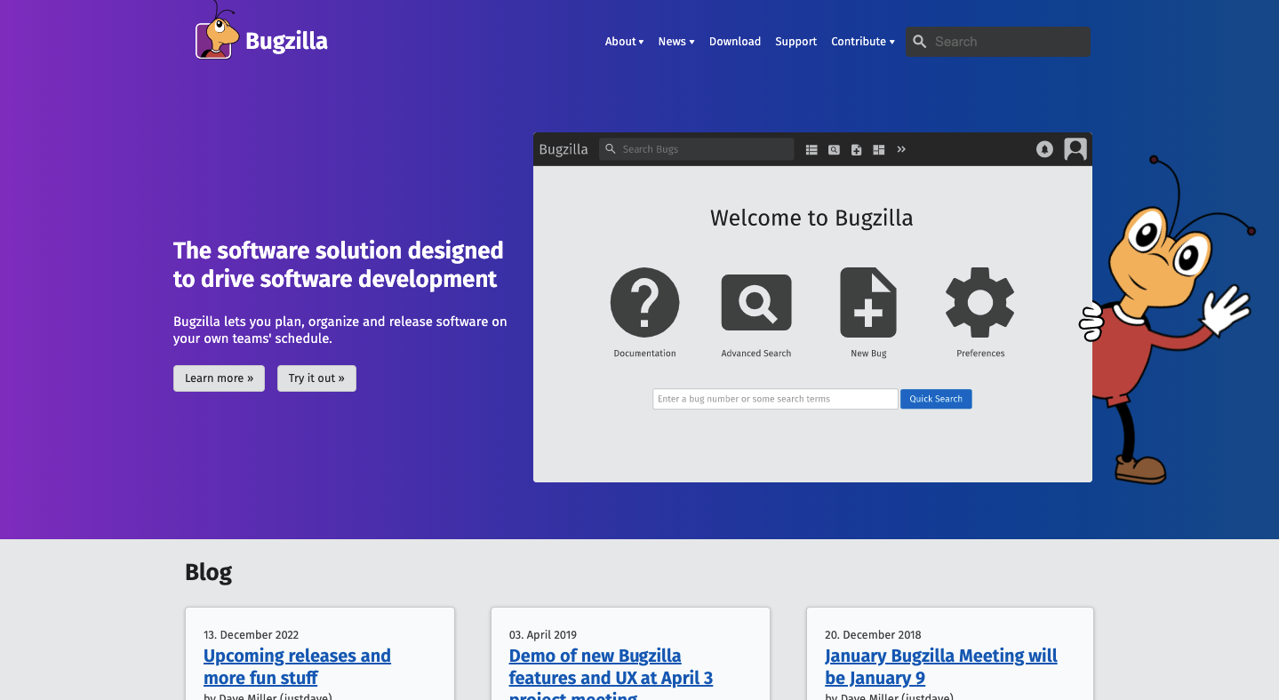This screenshot has height=700, width=1279.
Task: Go to the Download page
Action: point(735,42)
